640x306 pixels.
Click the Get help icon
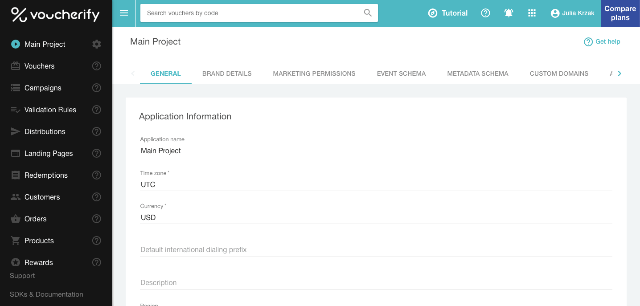coord(588,42)
